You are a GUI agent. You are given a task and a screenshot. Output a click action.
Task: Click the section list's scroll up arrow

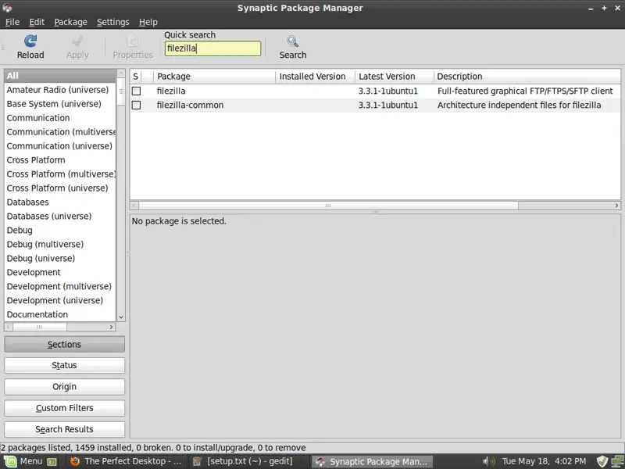click(x=121, y=73)
